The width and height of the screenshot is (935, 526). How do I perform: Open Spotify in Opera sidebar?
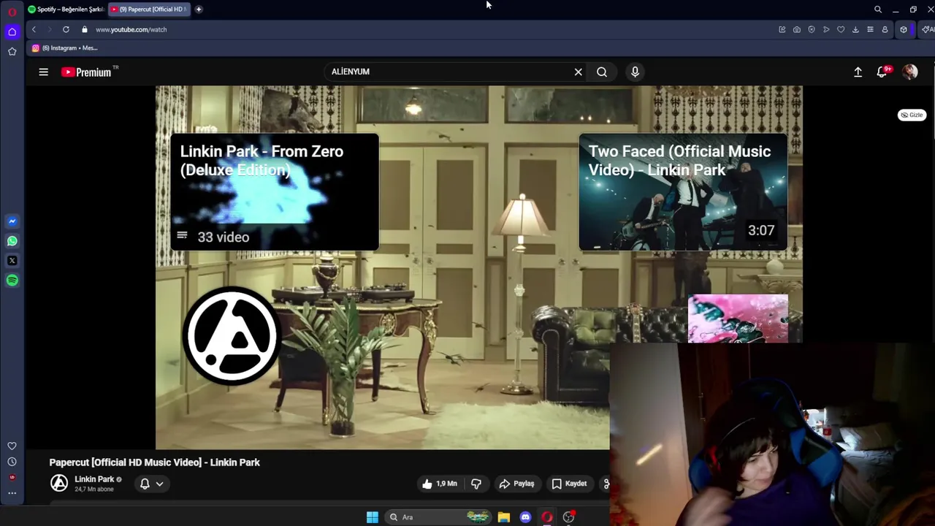click(12, 280)
